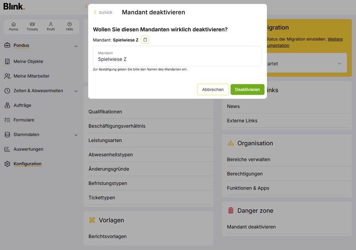Click the Konfiguration gear icon in sidebar
Viewport: 356px width, 250px height.
click(x=7, y=164)
